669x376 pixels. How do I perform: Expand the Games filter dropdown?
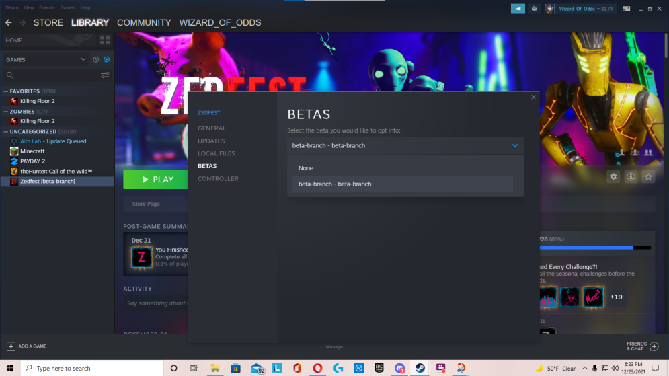point(83,59)
